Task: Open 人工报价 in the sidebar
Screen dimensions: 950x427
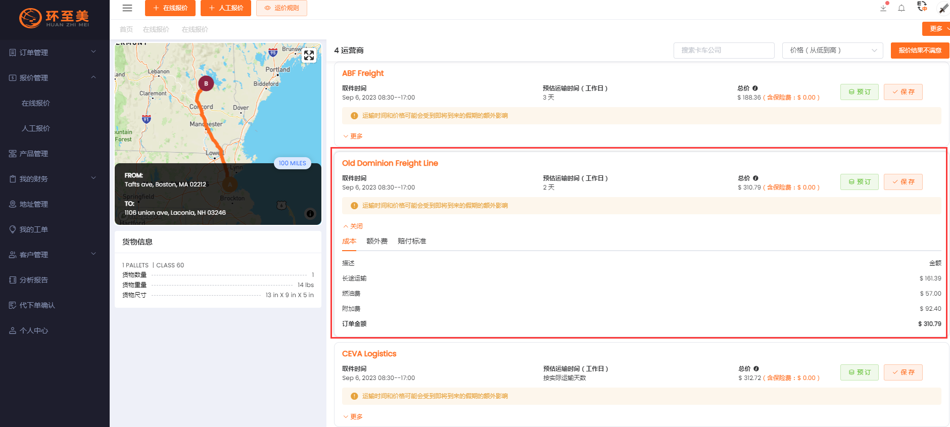Action: click(36, 128)
